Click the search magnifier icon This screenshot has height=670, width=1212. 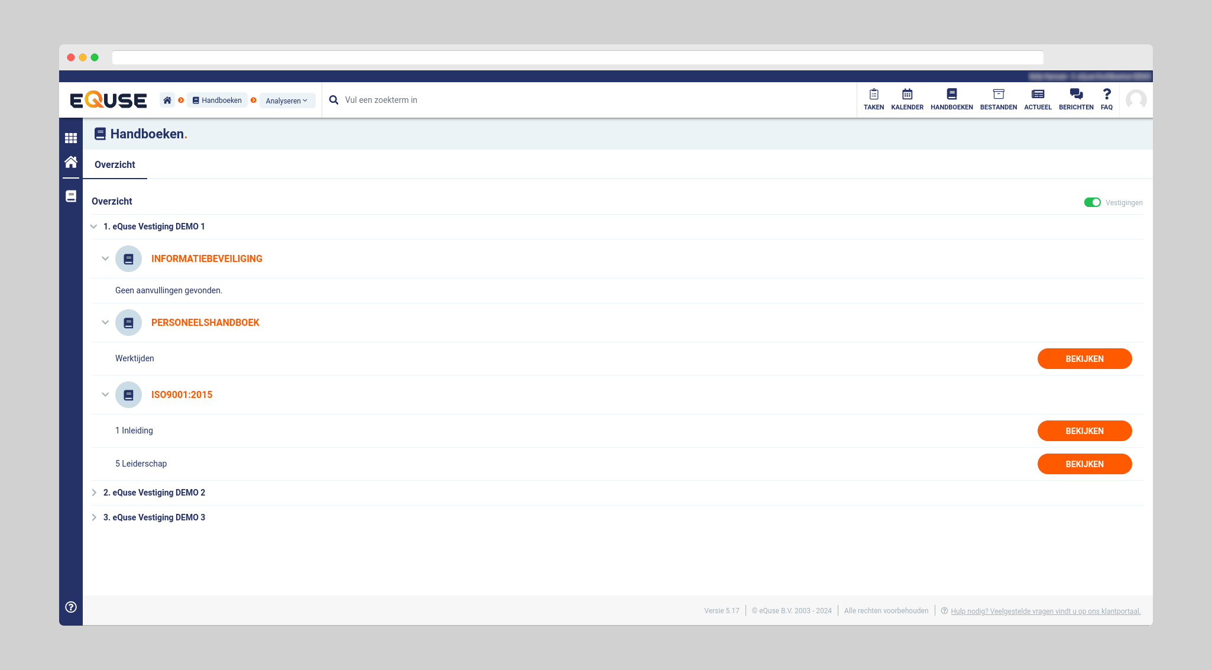[334, 100]
